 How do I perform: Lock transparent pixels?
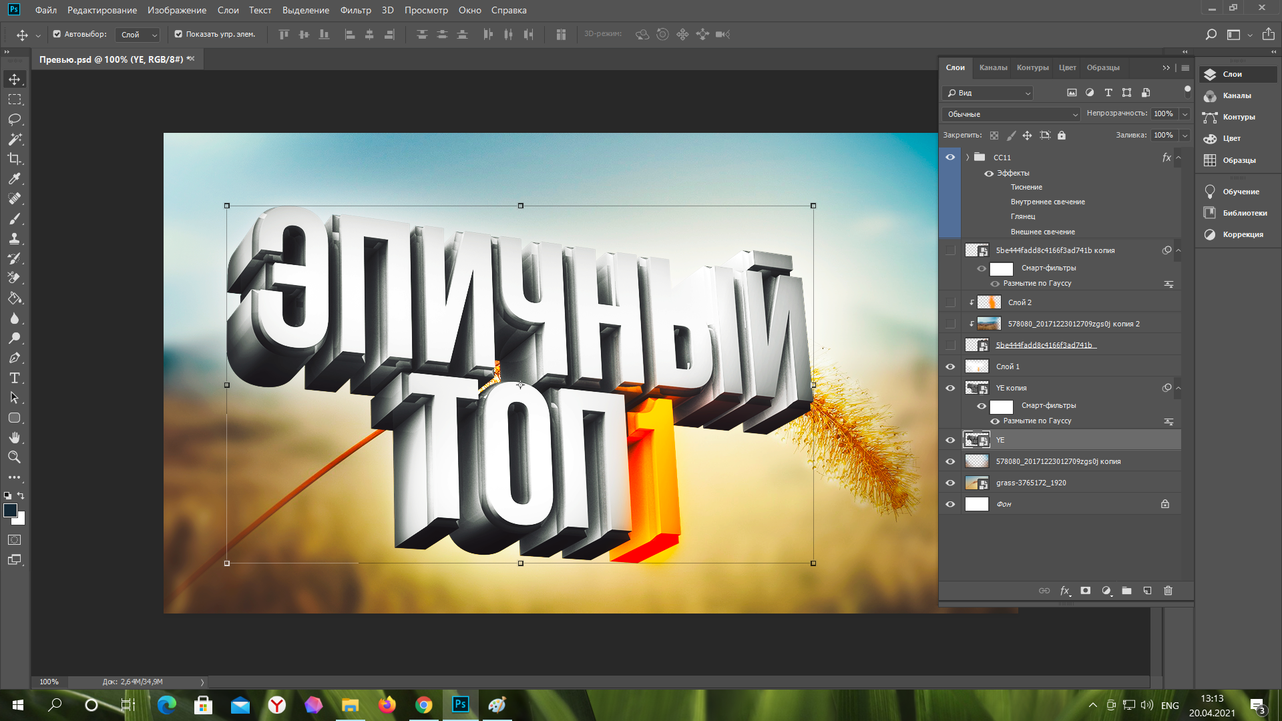[x=994, y=136]
